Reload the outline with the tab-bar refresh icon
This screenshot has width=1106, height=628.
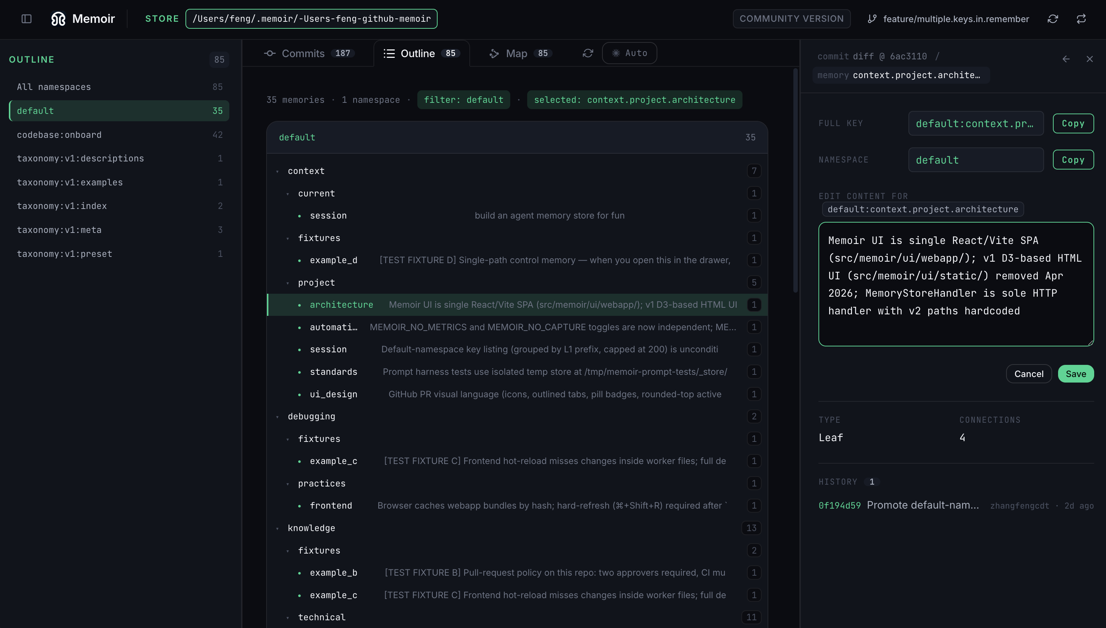(x=588, y=53)
